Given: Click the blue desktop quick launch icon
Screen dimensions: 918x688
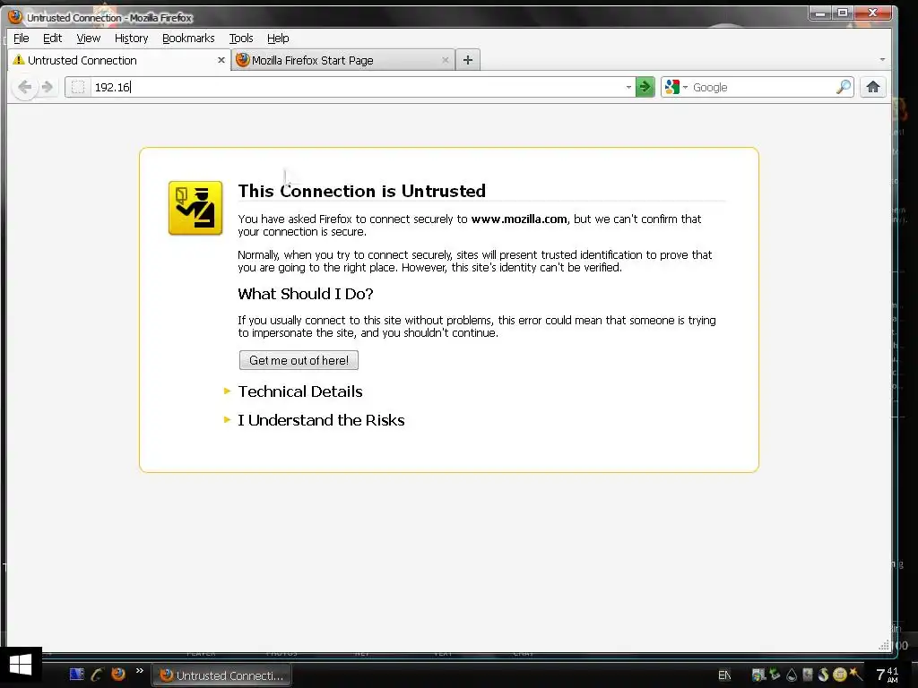Looking at the screenshot, I should click(77, 674).
